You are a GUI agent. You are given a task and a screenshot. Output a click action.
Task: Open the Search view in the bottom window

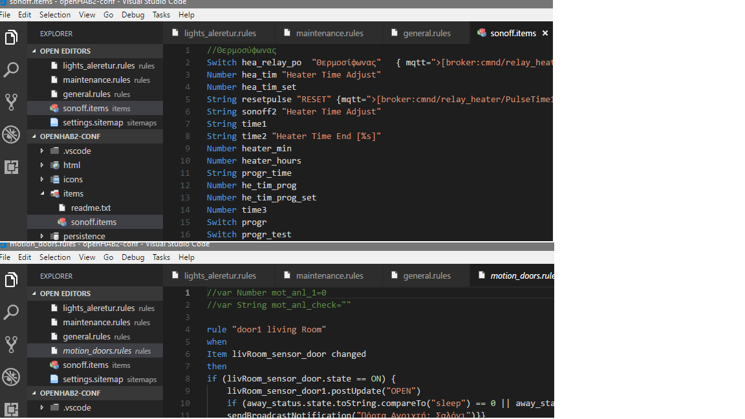tap(11, 312)
